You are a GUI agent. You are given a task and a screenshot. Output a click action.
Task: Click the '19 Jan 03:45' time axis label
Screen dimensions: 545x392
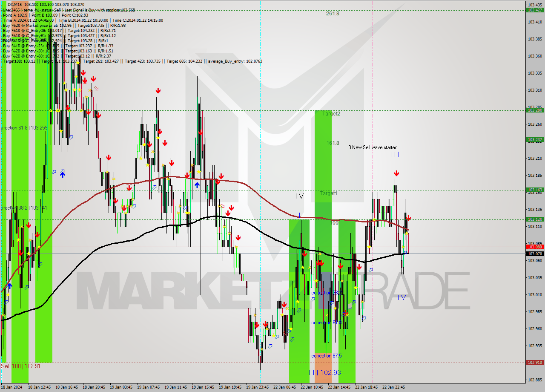coord(121,387)
